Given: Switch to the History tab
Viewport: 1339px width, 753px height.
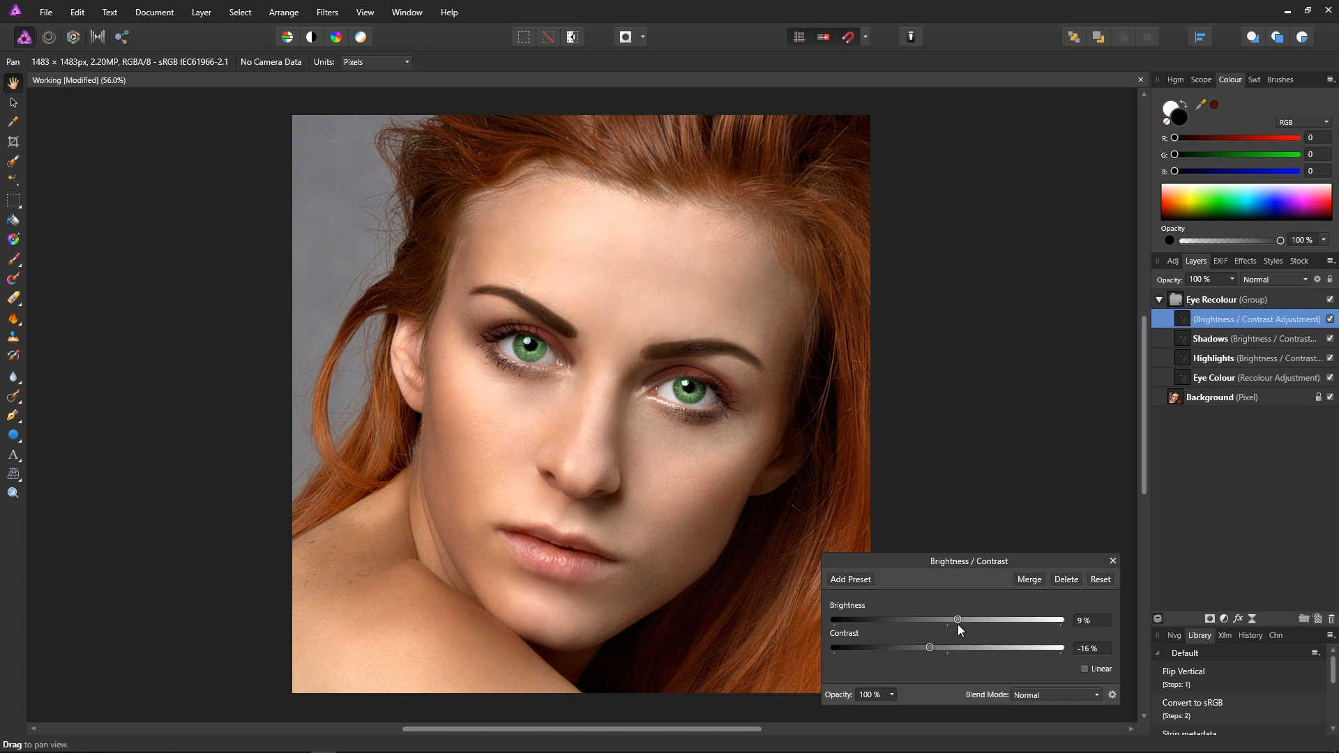Looking at the screenshot, I should point(1250,635).
